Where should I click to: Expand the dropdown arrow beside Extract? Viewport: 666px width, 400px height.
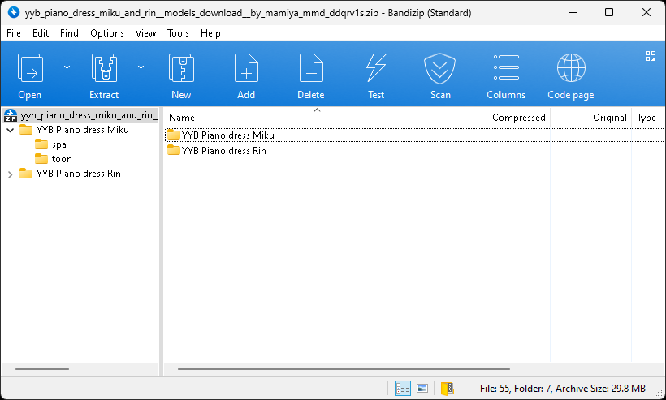[141, 67]
